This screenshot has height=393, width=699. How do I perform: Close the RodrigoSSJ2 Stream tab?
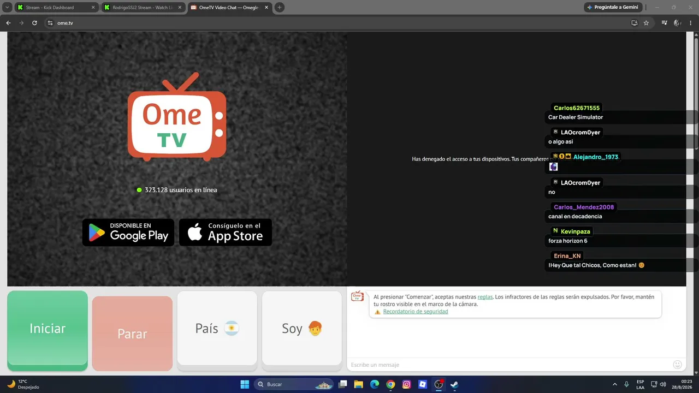coord(180,8)
